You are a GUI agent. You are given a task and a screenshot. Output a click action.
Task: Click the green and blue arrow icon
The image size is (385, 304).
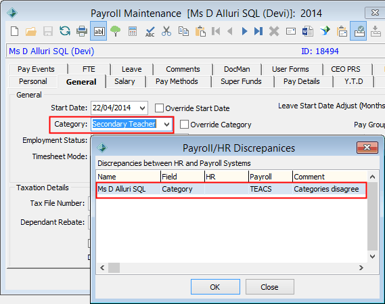click(x=325, y=31)
